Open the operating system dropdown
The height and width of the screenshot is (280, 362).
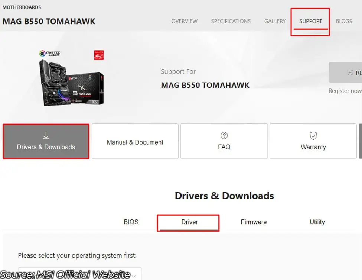[x=80, y=274]
